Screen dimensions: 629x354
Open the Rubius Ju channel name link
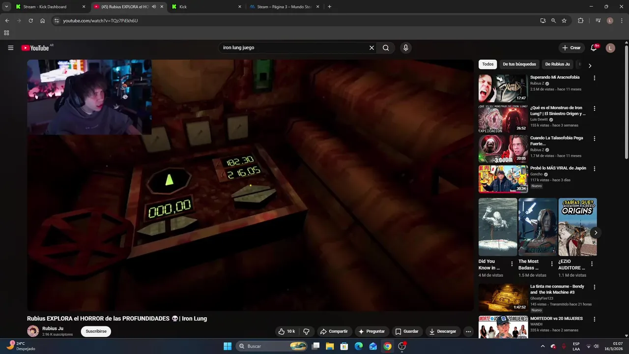point(53,328)
